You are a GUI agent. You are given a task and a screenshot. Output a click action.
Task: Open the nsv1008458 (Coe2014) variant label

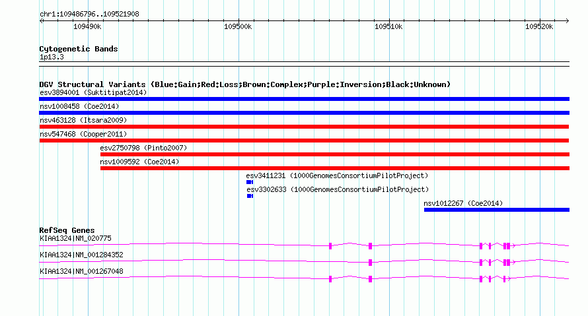[79, 106]
